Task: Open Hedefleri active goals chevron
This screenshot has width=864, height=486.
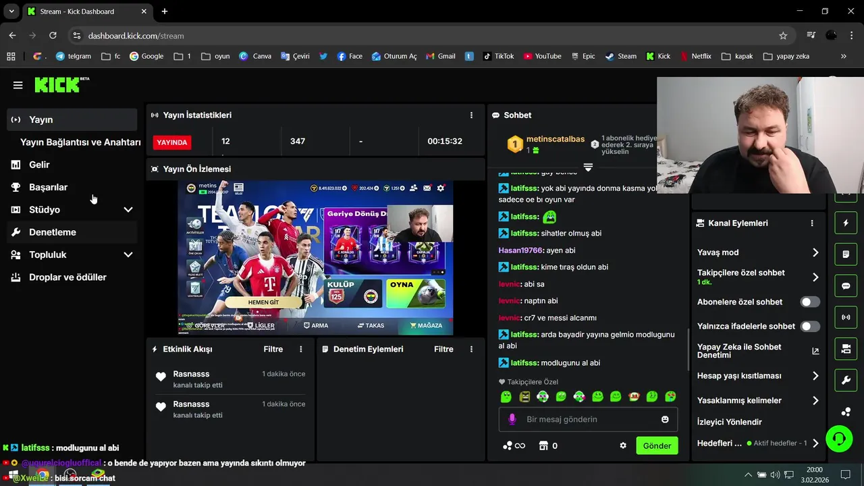Action: tap(815, 443)
